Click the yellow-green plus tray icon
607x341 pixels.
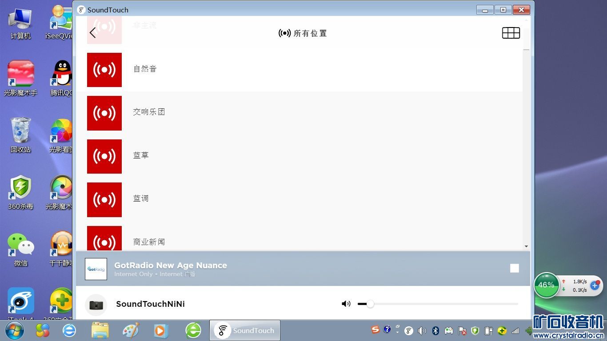coord(502,331)
